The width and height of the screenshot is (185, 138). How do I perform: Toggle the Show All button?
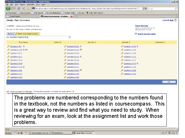11,34
